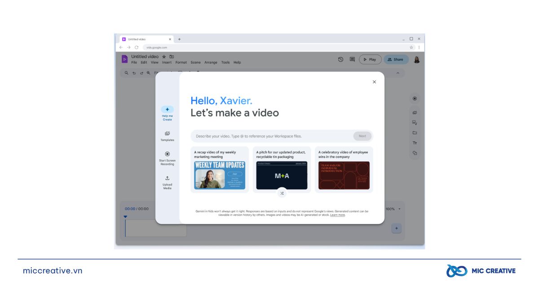Screen dimensions: 539x283
Task: Pick the employee wins celebratory video card
Action: coord(344,170)
